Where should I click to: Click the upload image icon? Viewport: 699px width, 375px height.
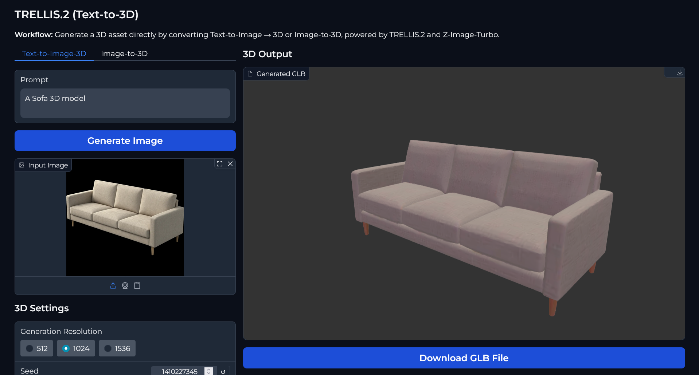113,285
